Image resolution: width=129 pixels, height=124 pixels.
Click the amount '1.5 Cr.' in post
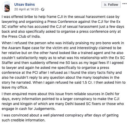87,82
